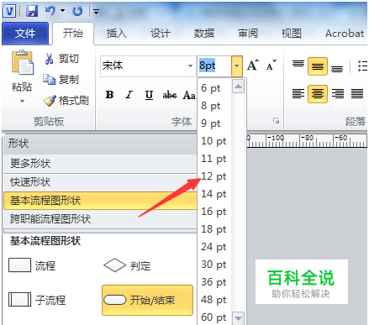Select 基本流程图形状 stencil
The height and width of the screenshot is (325, 369).
(100, 201)
